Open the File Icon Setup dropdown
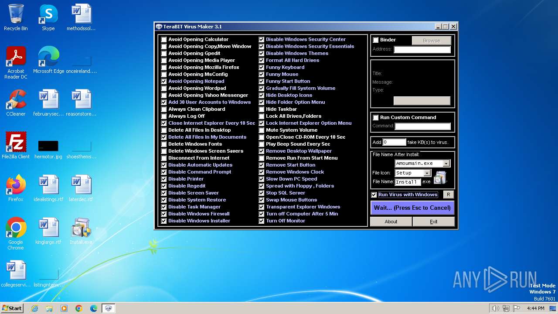The width and height of the screenshot is (558, 314). click(x=427, y=173)
